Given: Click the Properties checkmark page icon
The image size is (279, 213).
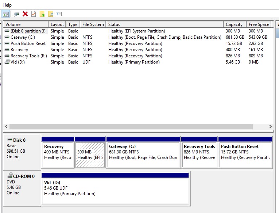Looking at the screenshot, I should (x=34, y=14).
